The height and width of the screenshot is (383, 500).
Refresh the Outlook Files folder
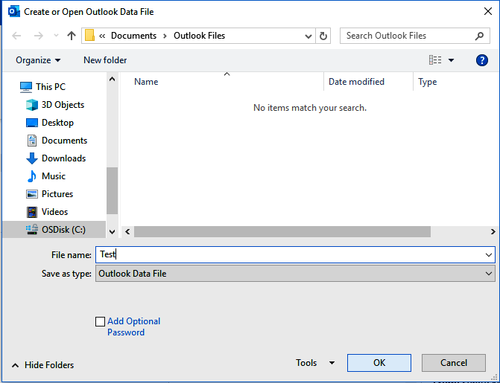coord(323,36)
